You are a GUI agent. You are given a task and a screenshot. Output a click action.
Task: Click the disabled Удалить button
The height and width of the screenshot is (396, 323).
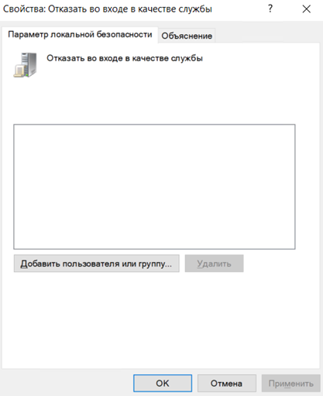coord(214,263)
